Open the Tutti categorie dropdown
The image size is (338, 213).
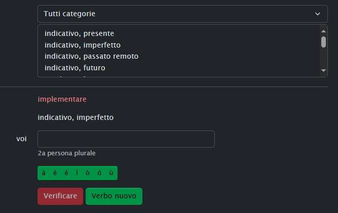tap(182, 14)
